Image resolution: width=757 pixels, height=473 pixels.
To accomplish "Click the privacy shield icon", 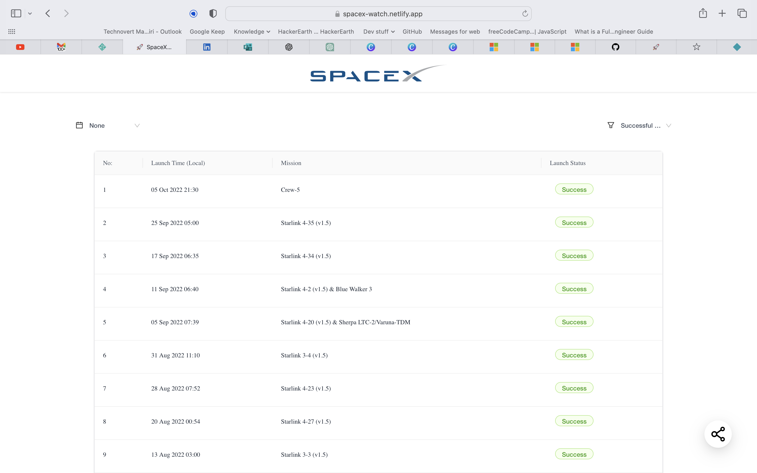I will tap(213, 13).
